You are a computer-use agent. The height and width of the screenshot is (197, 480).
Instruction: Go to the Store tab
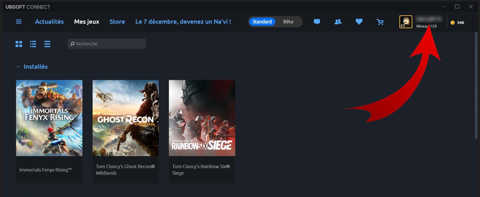(117, 22)
